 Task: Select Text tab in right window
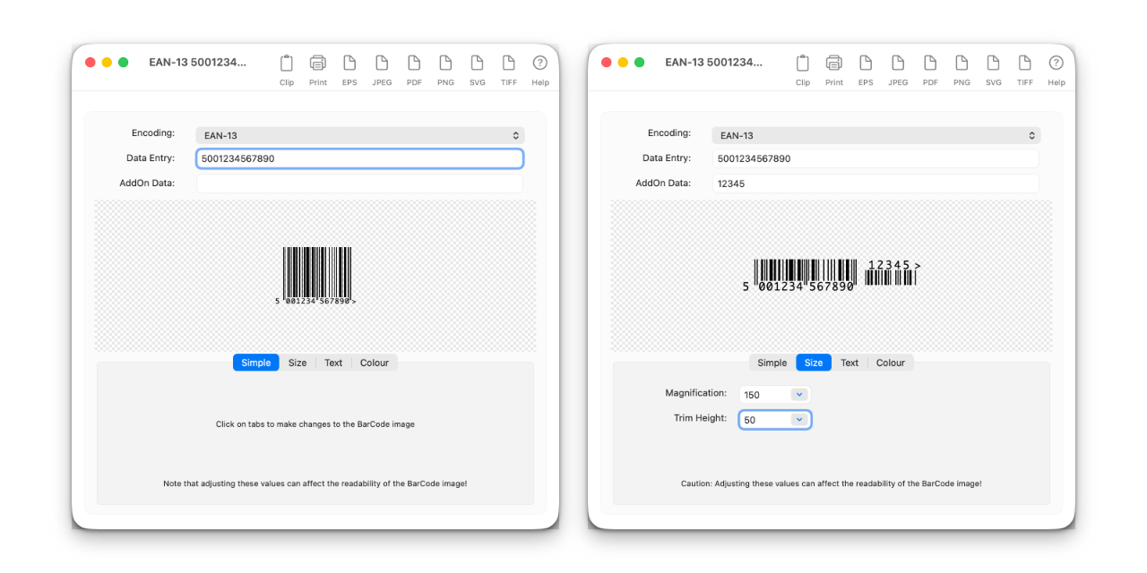[849, 363]
